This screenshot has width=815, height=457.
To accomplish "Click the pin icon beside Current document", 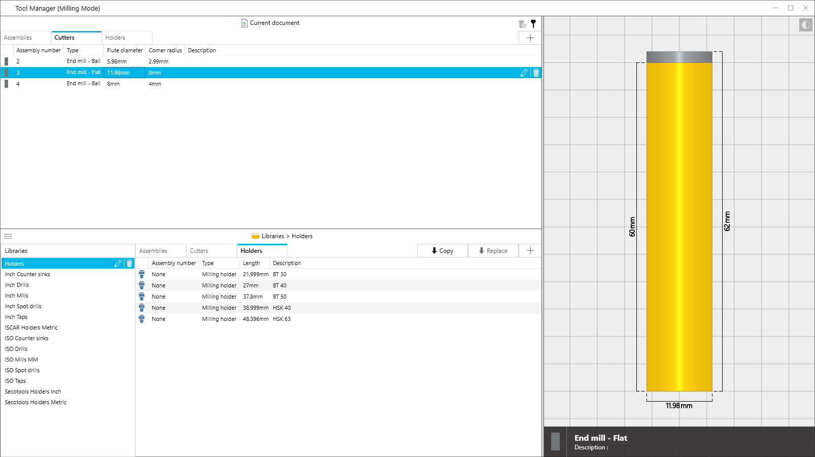I will [x=533, y=23].
